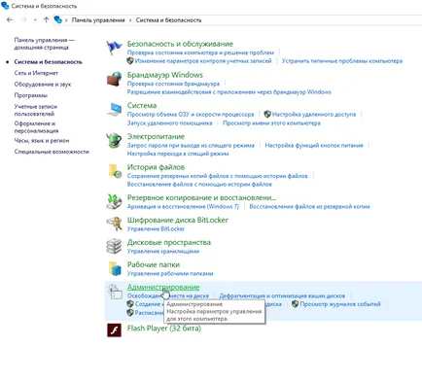Open Брандмауэр Windows heading

[x=165, y=75]
